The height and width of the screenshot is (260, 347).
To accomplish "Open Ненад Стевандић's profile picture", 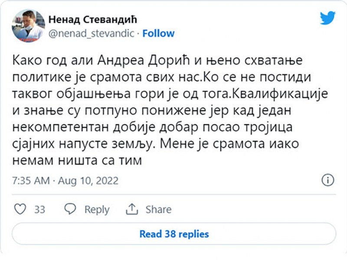I will pos(28,26).
